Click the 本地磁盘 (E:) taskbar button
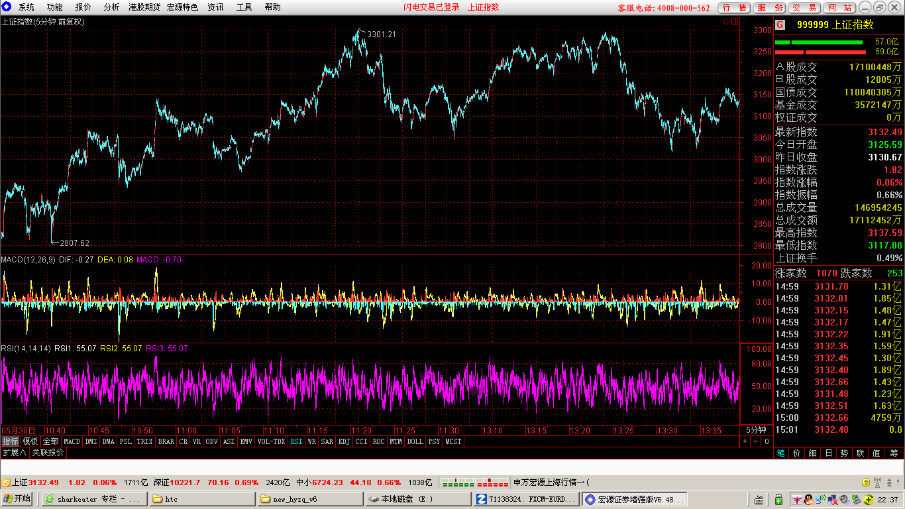Viewport: 905px width, 509px height. [x=418, y=499]
